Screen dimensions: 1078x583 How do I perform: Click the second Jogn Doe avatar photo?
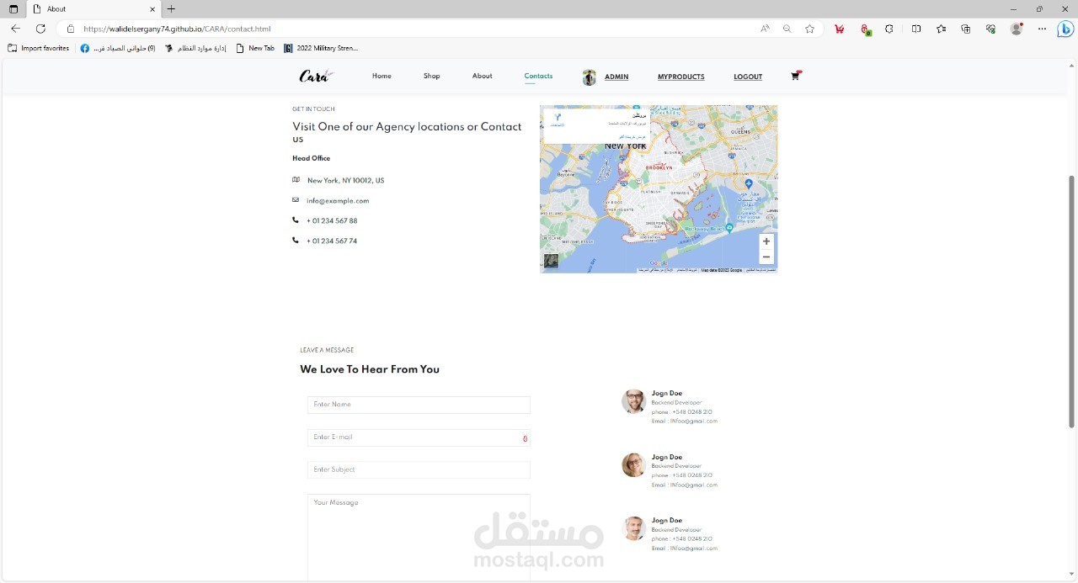tap(633, 464)
